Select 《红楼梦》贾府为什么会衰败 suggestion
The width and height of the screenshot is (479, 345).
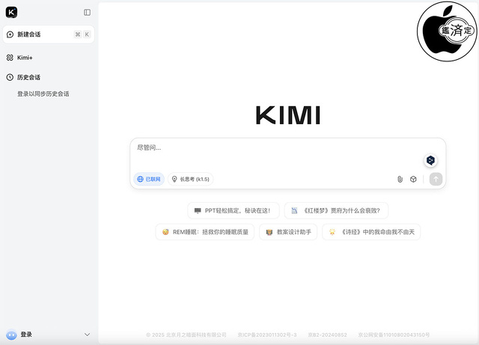point(336,210)
